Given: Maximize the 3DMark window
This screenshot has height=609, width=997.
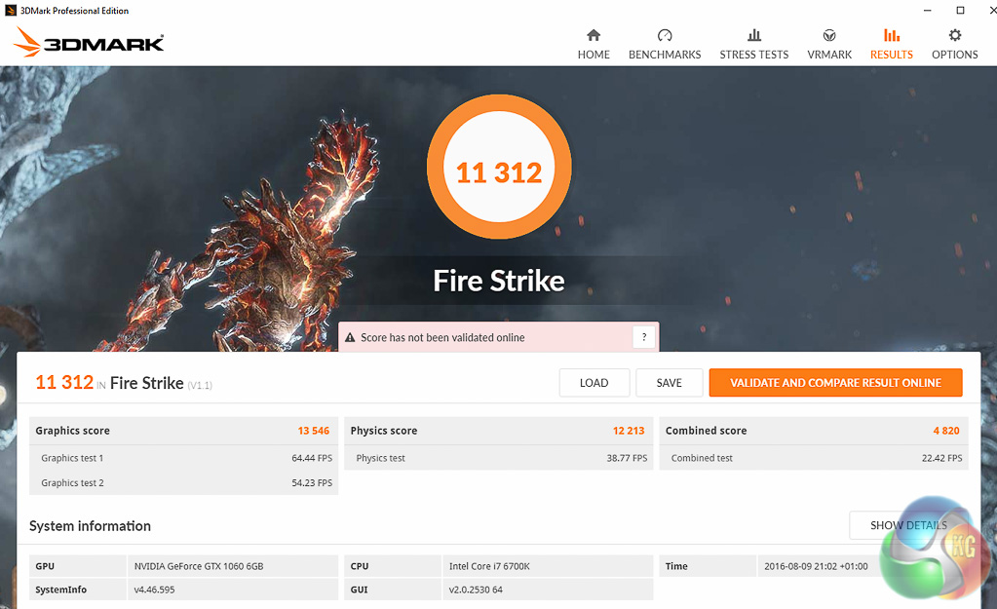Looking at the screenshot, I should tap(960, 10).
